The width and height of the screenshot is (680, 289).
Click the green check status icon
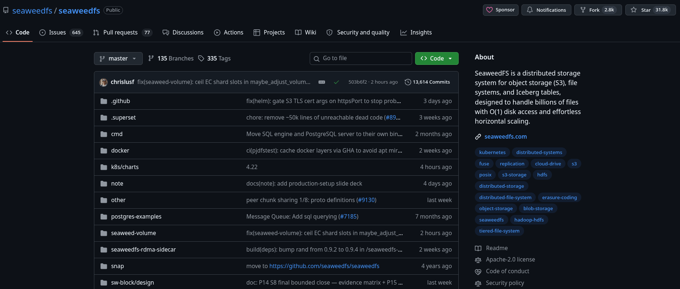pos(336,82)
